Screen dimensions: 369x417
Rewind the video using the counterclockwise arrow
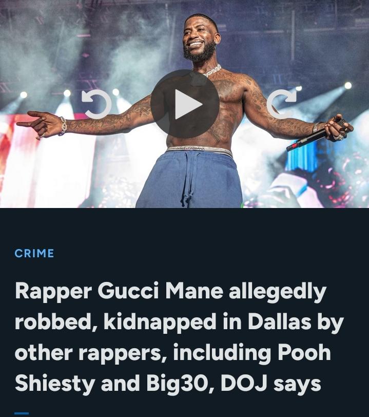click(x=96, y=104)
